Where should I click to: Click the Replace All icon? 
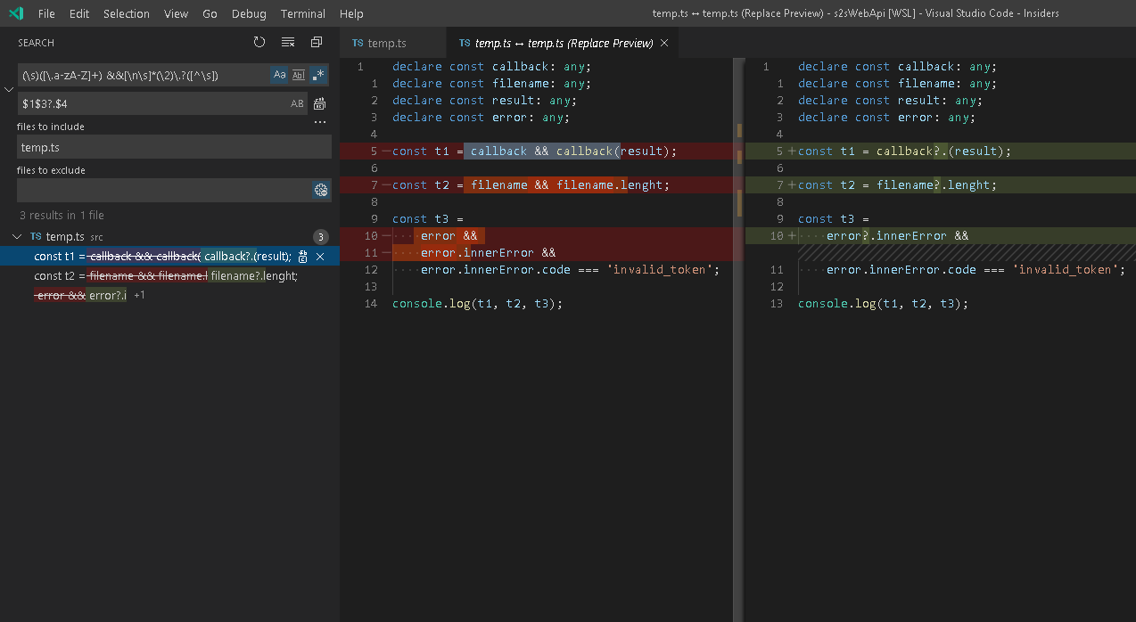[x=319, y=103]
